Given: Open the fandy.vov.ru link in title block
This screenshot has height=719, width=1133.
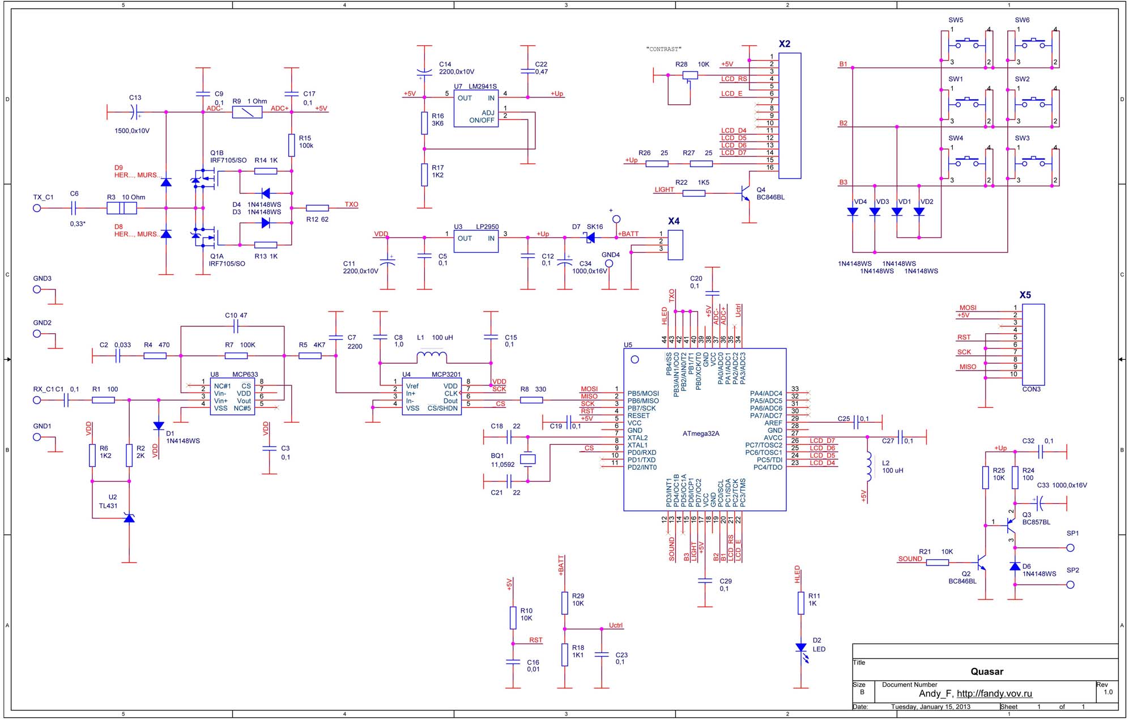Looking at the screenshot, I should tap(994, 694).
